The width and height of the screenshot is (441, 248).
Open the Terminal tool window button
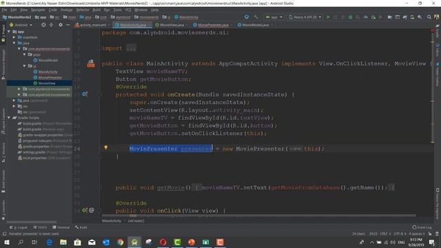coord(61,227)
